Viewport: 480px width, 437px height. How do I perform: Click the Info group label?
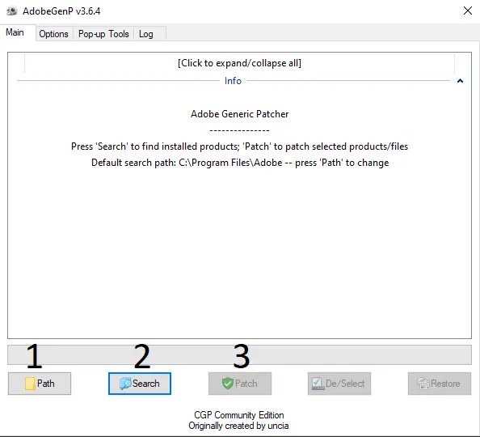pyautogui.click(x=233, y=81)
